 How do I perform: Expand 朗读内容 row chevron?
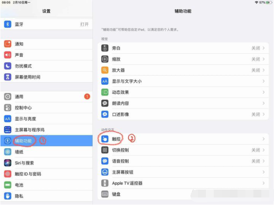coord(264,103)
